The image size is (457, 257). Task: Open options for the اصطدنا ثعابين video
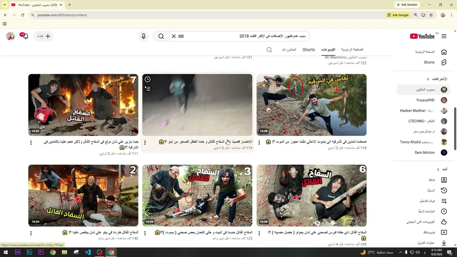coord(259,142)
